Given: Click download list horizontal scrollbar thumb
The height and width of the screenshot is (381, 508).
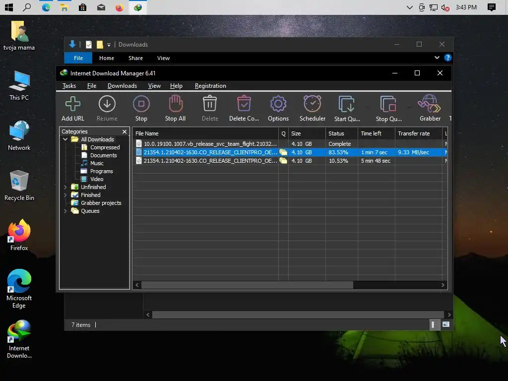Looking at the screenshot, I should [x=247, y=285].
